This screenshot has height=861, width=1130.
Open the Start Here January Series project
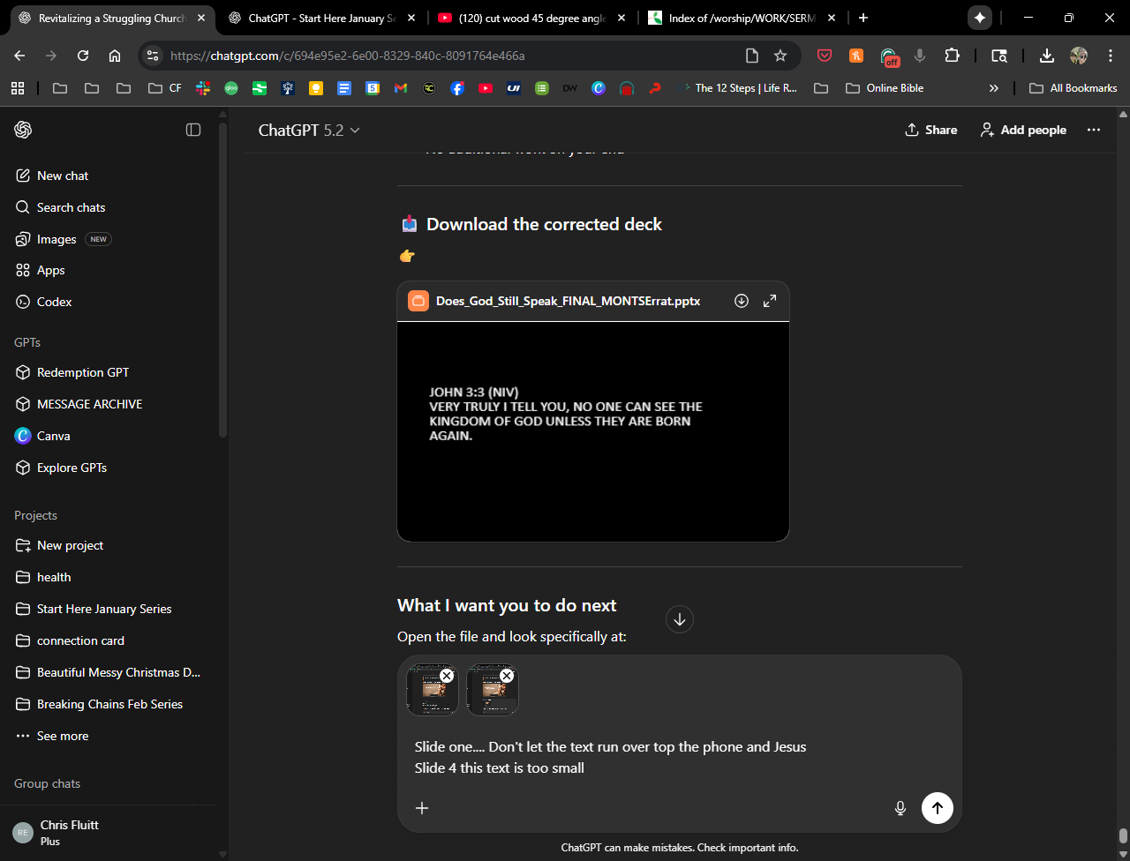pos(104,609)
